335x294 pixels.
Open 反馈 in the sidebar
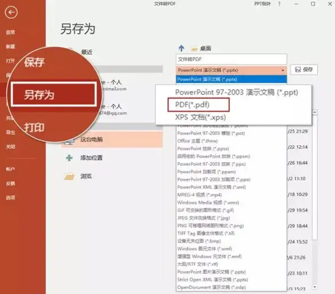[10, 183]
